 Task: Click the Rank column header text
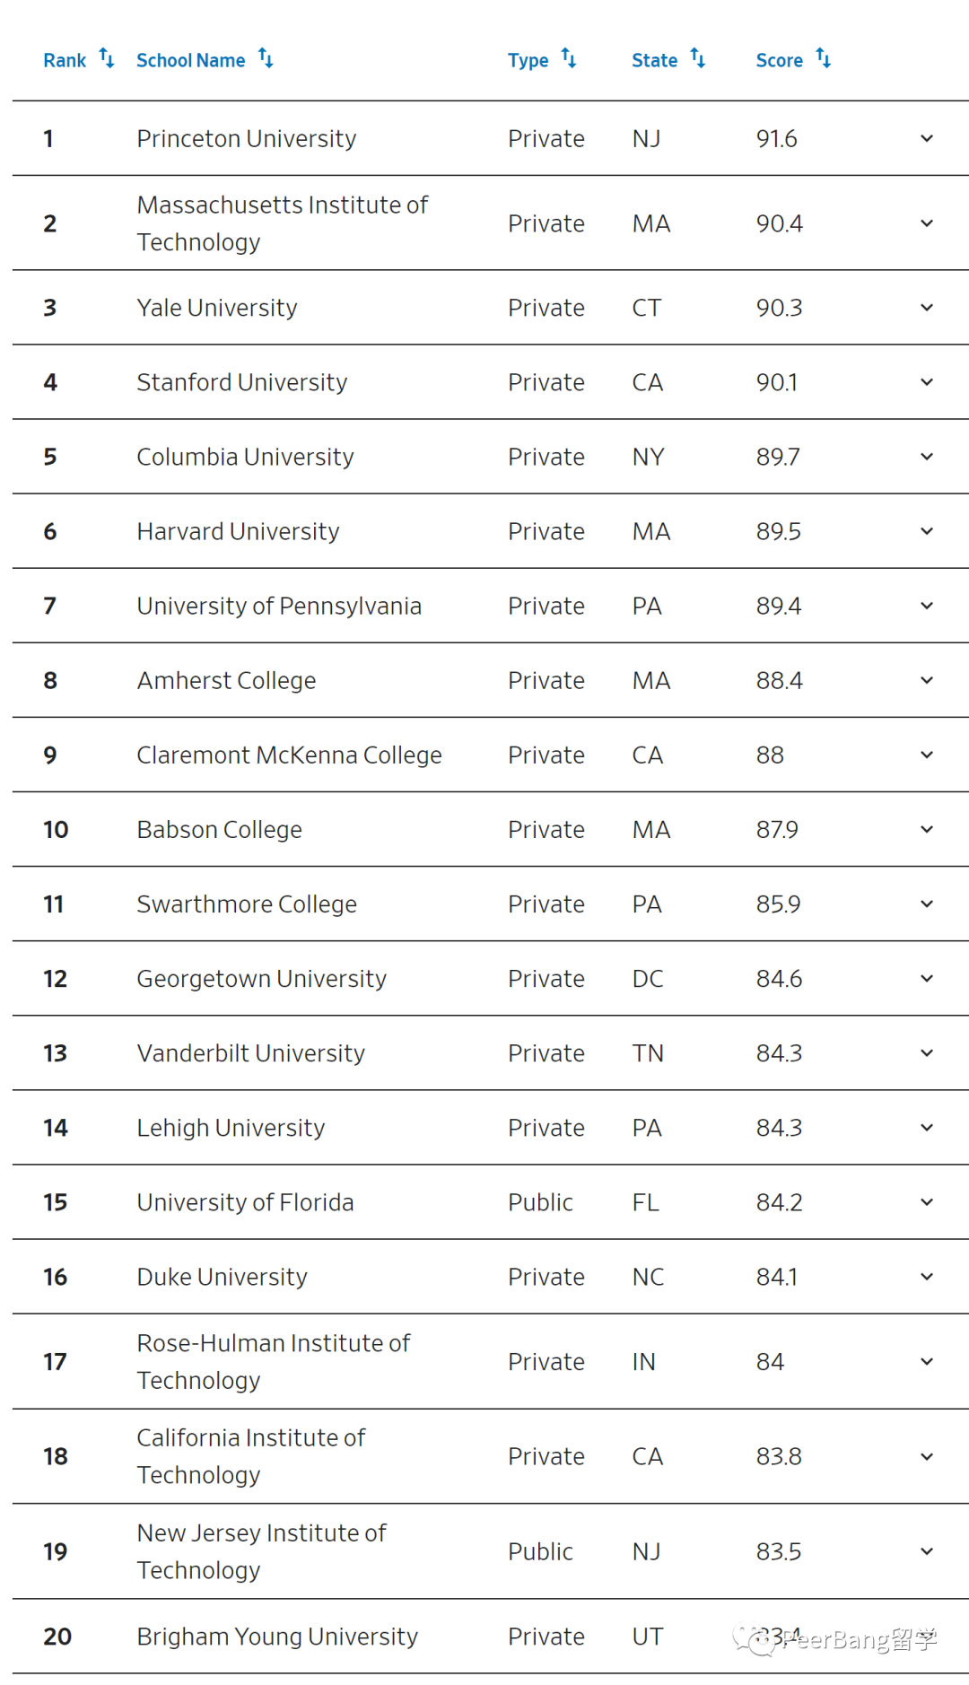point(65,60)
